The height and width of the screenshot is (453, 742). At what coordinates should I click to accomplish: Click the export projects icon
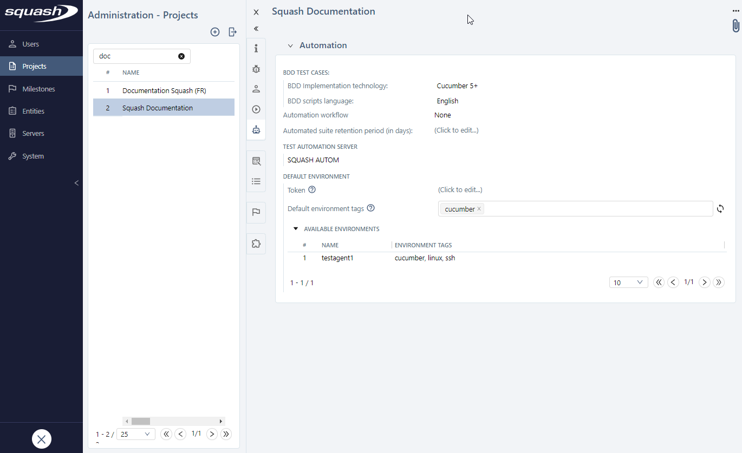pos(232,32)
